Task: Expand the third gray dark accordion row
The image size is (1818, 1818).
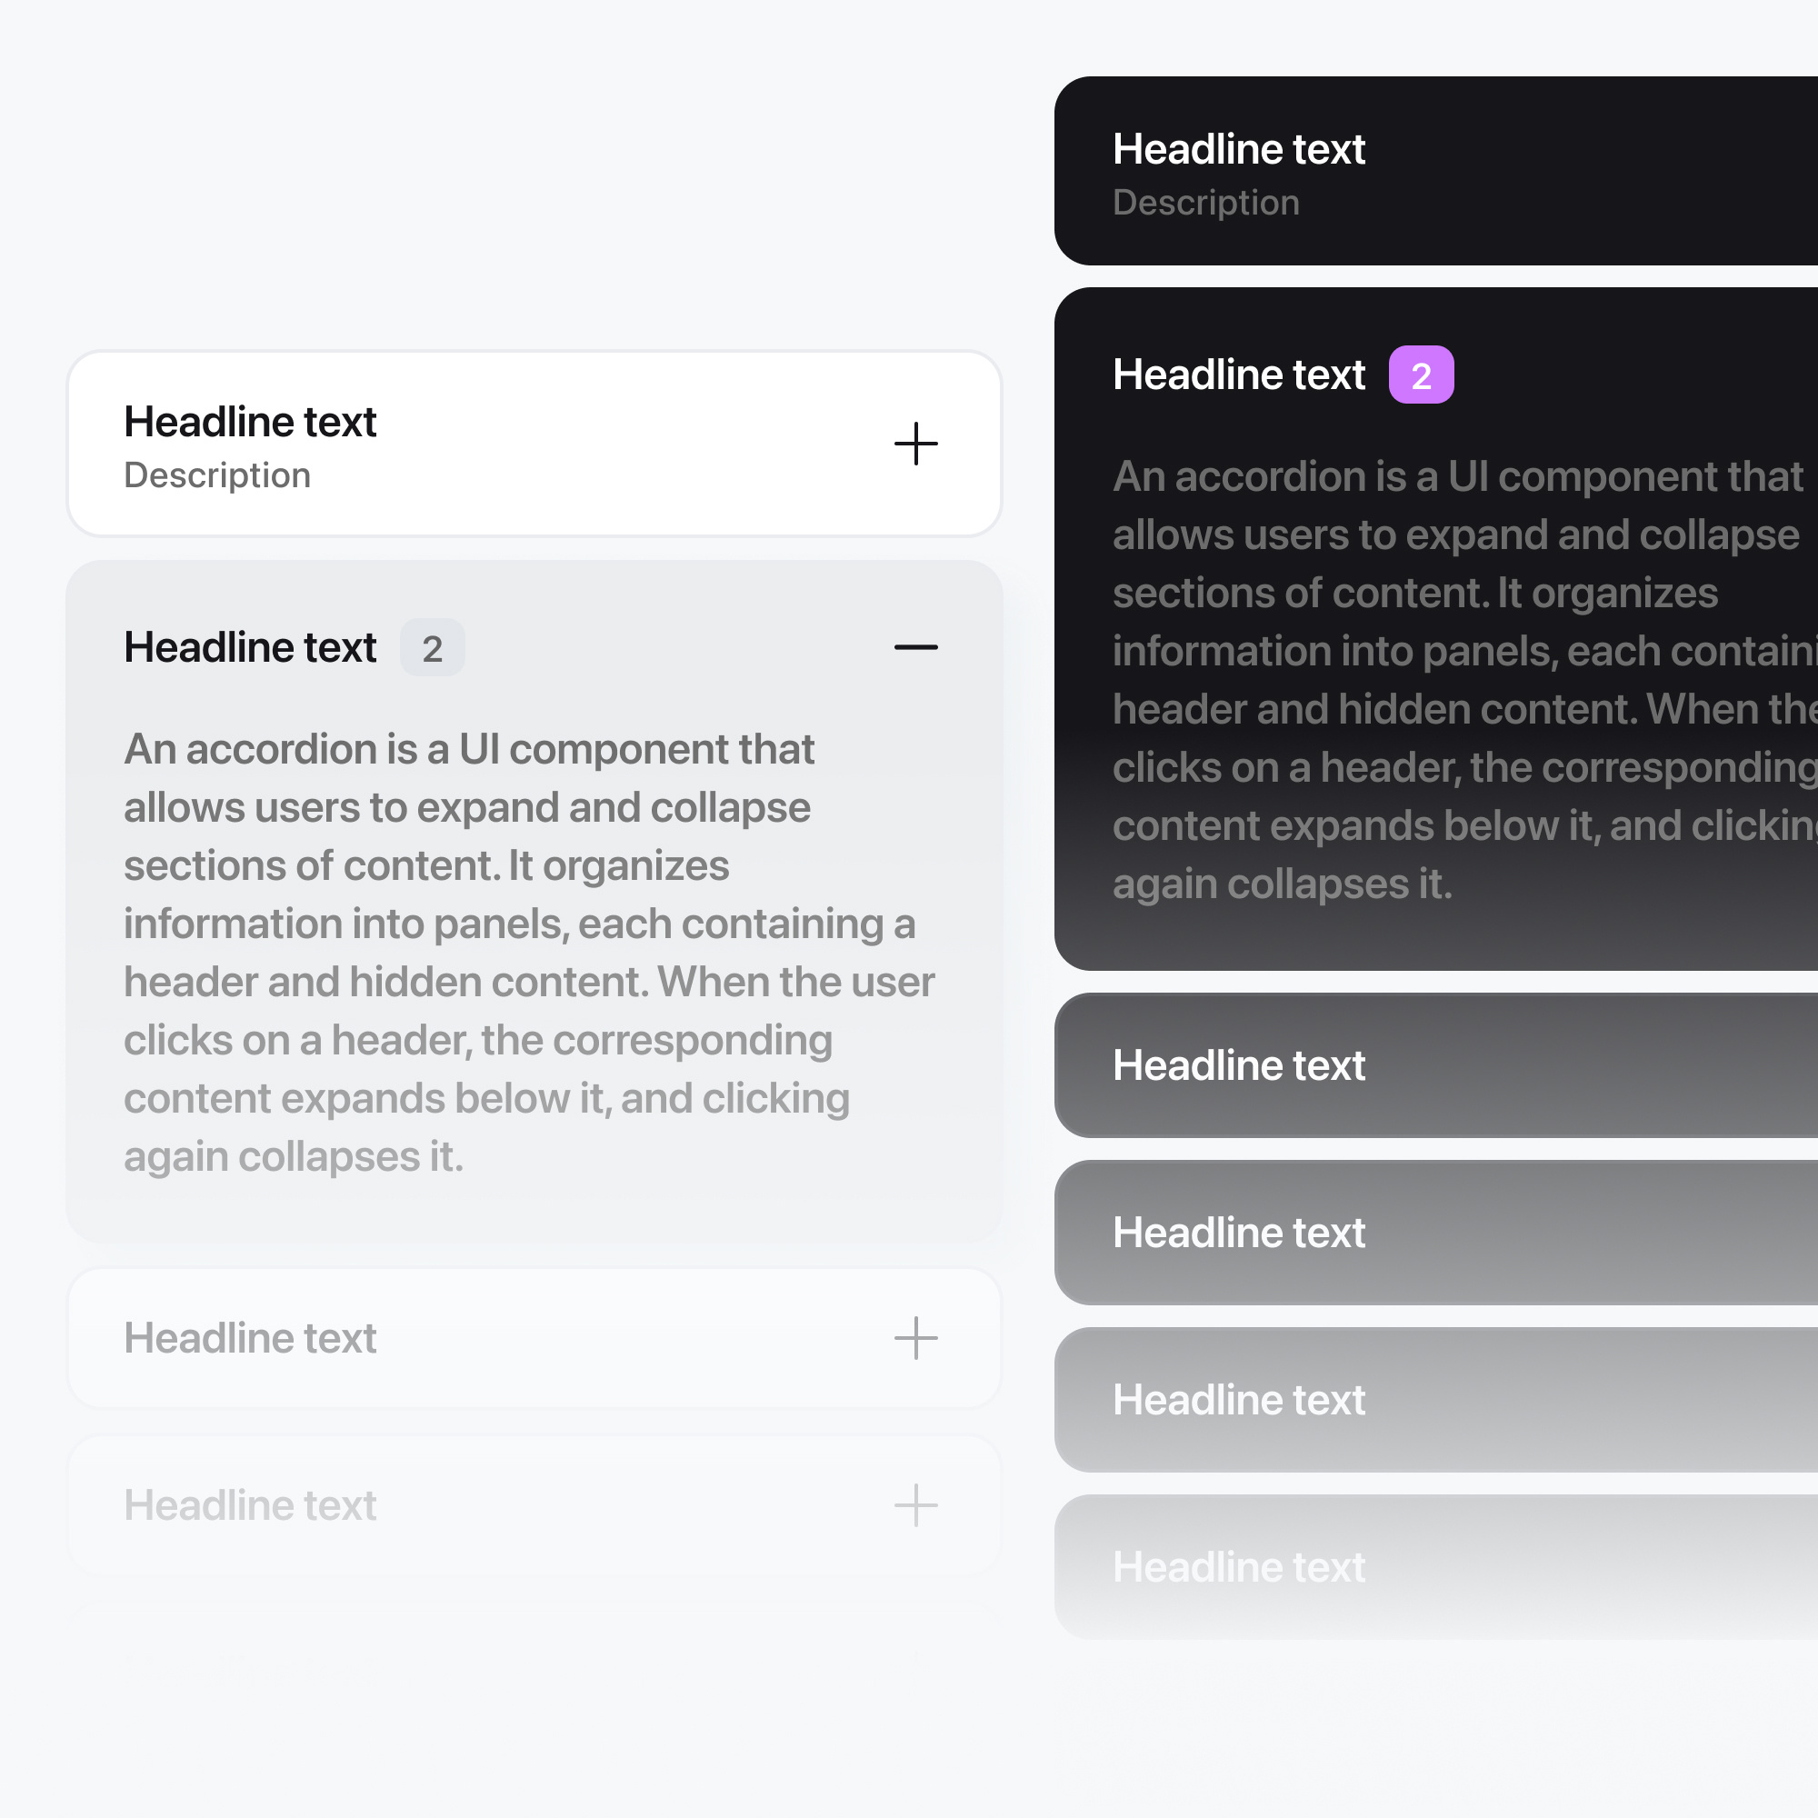Action: pyautogui.click(x=1238, y=1400)
